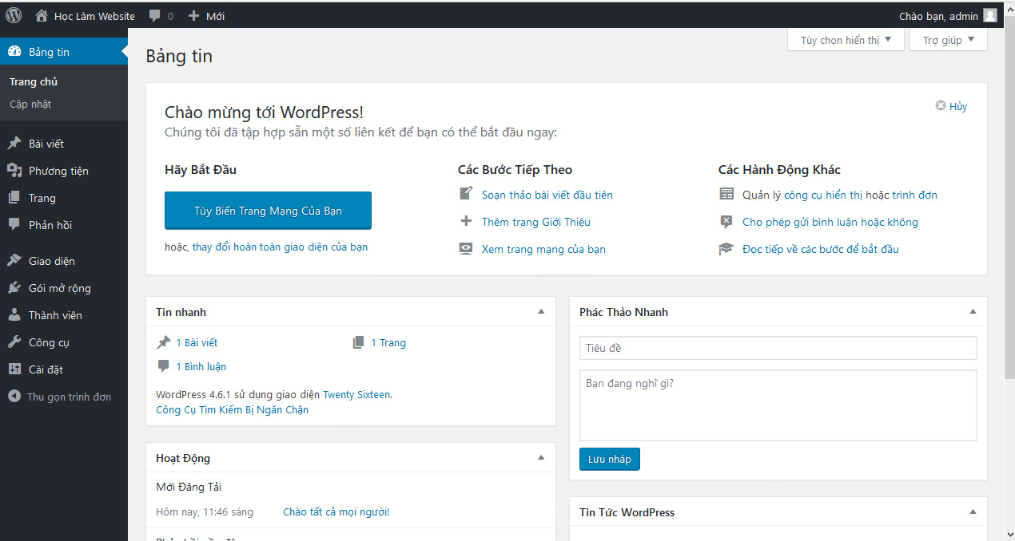Select Cập nhật submenu item

point(30,104)
